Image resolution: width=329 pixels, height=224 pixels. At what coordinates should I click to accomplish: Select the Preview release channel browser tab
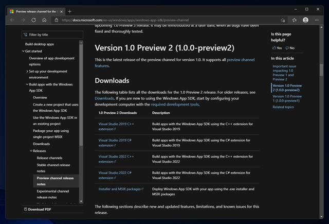36,11
